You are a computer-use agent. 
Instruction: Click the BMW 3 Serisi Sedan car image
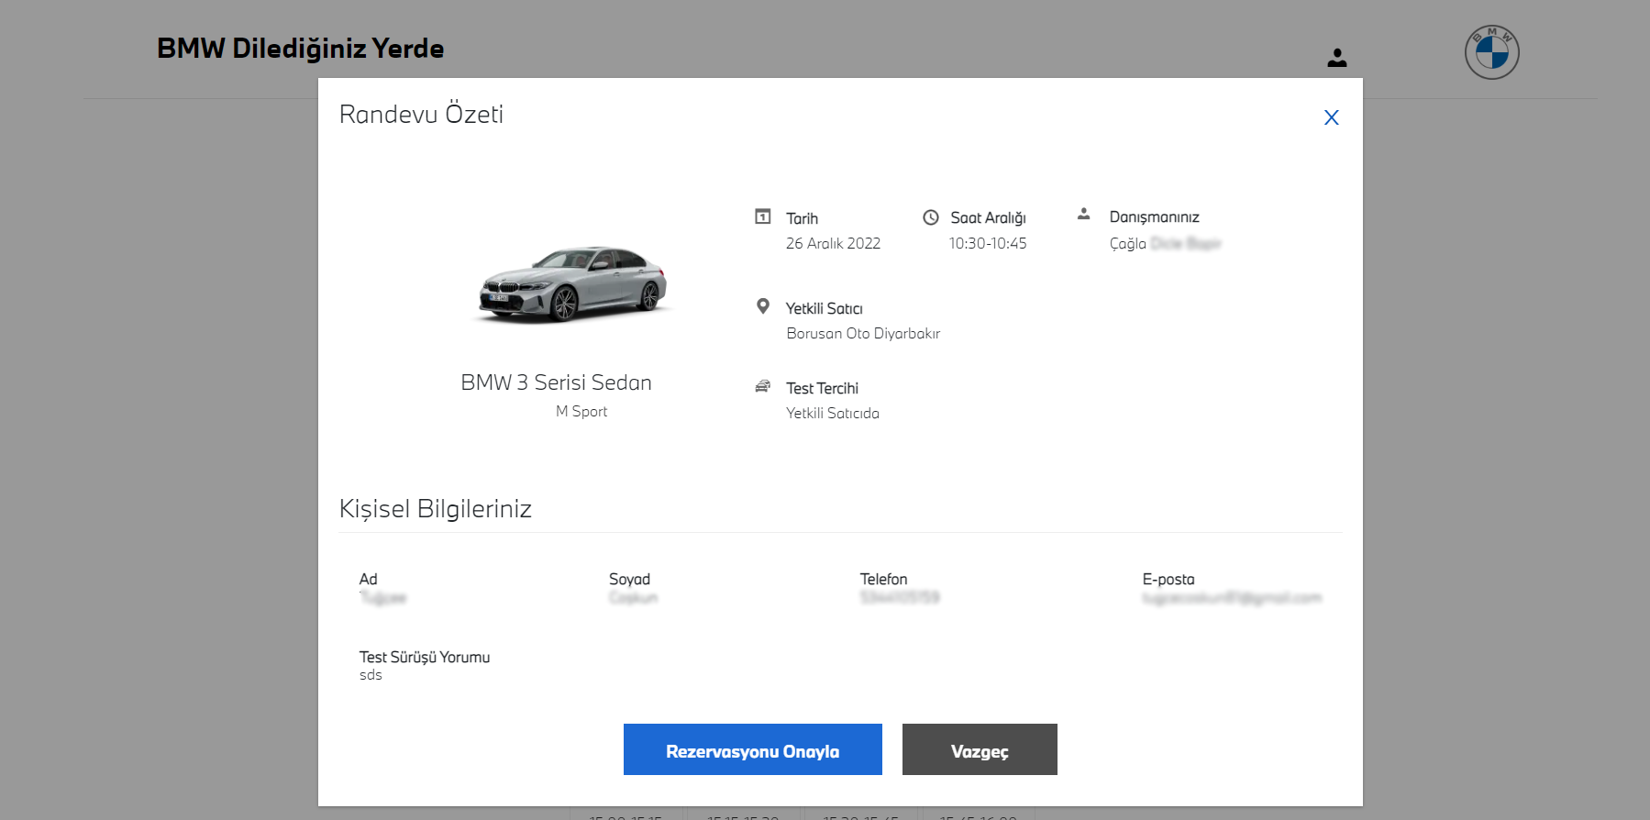[572, 284]
